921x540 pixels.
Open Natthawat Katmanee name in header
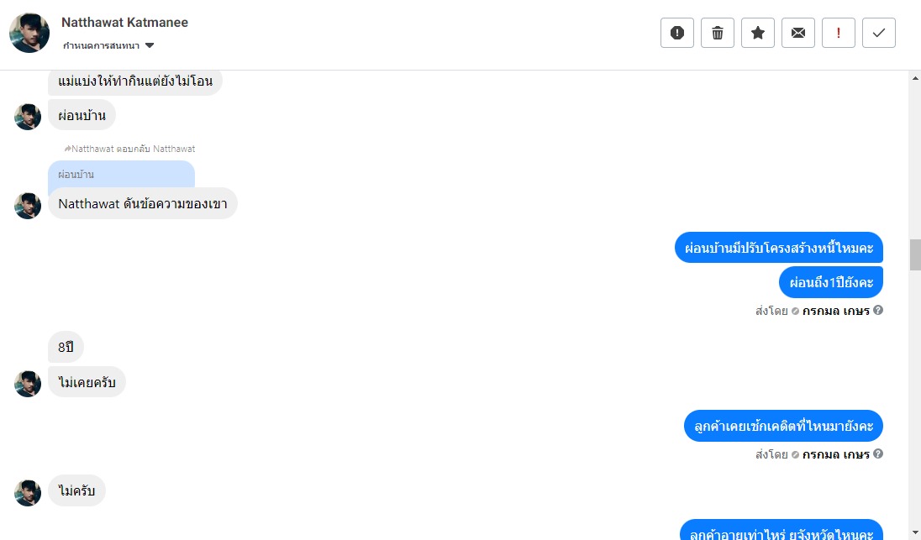point(124,23)
